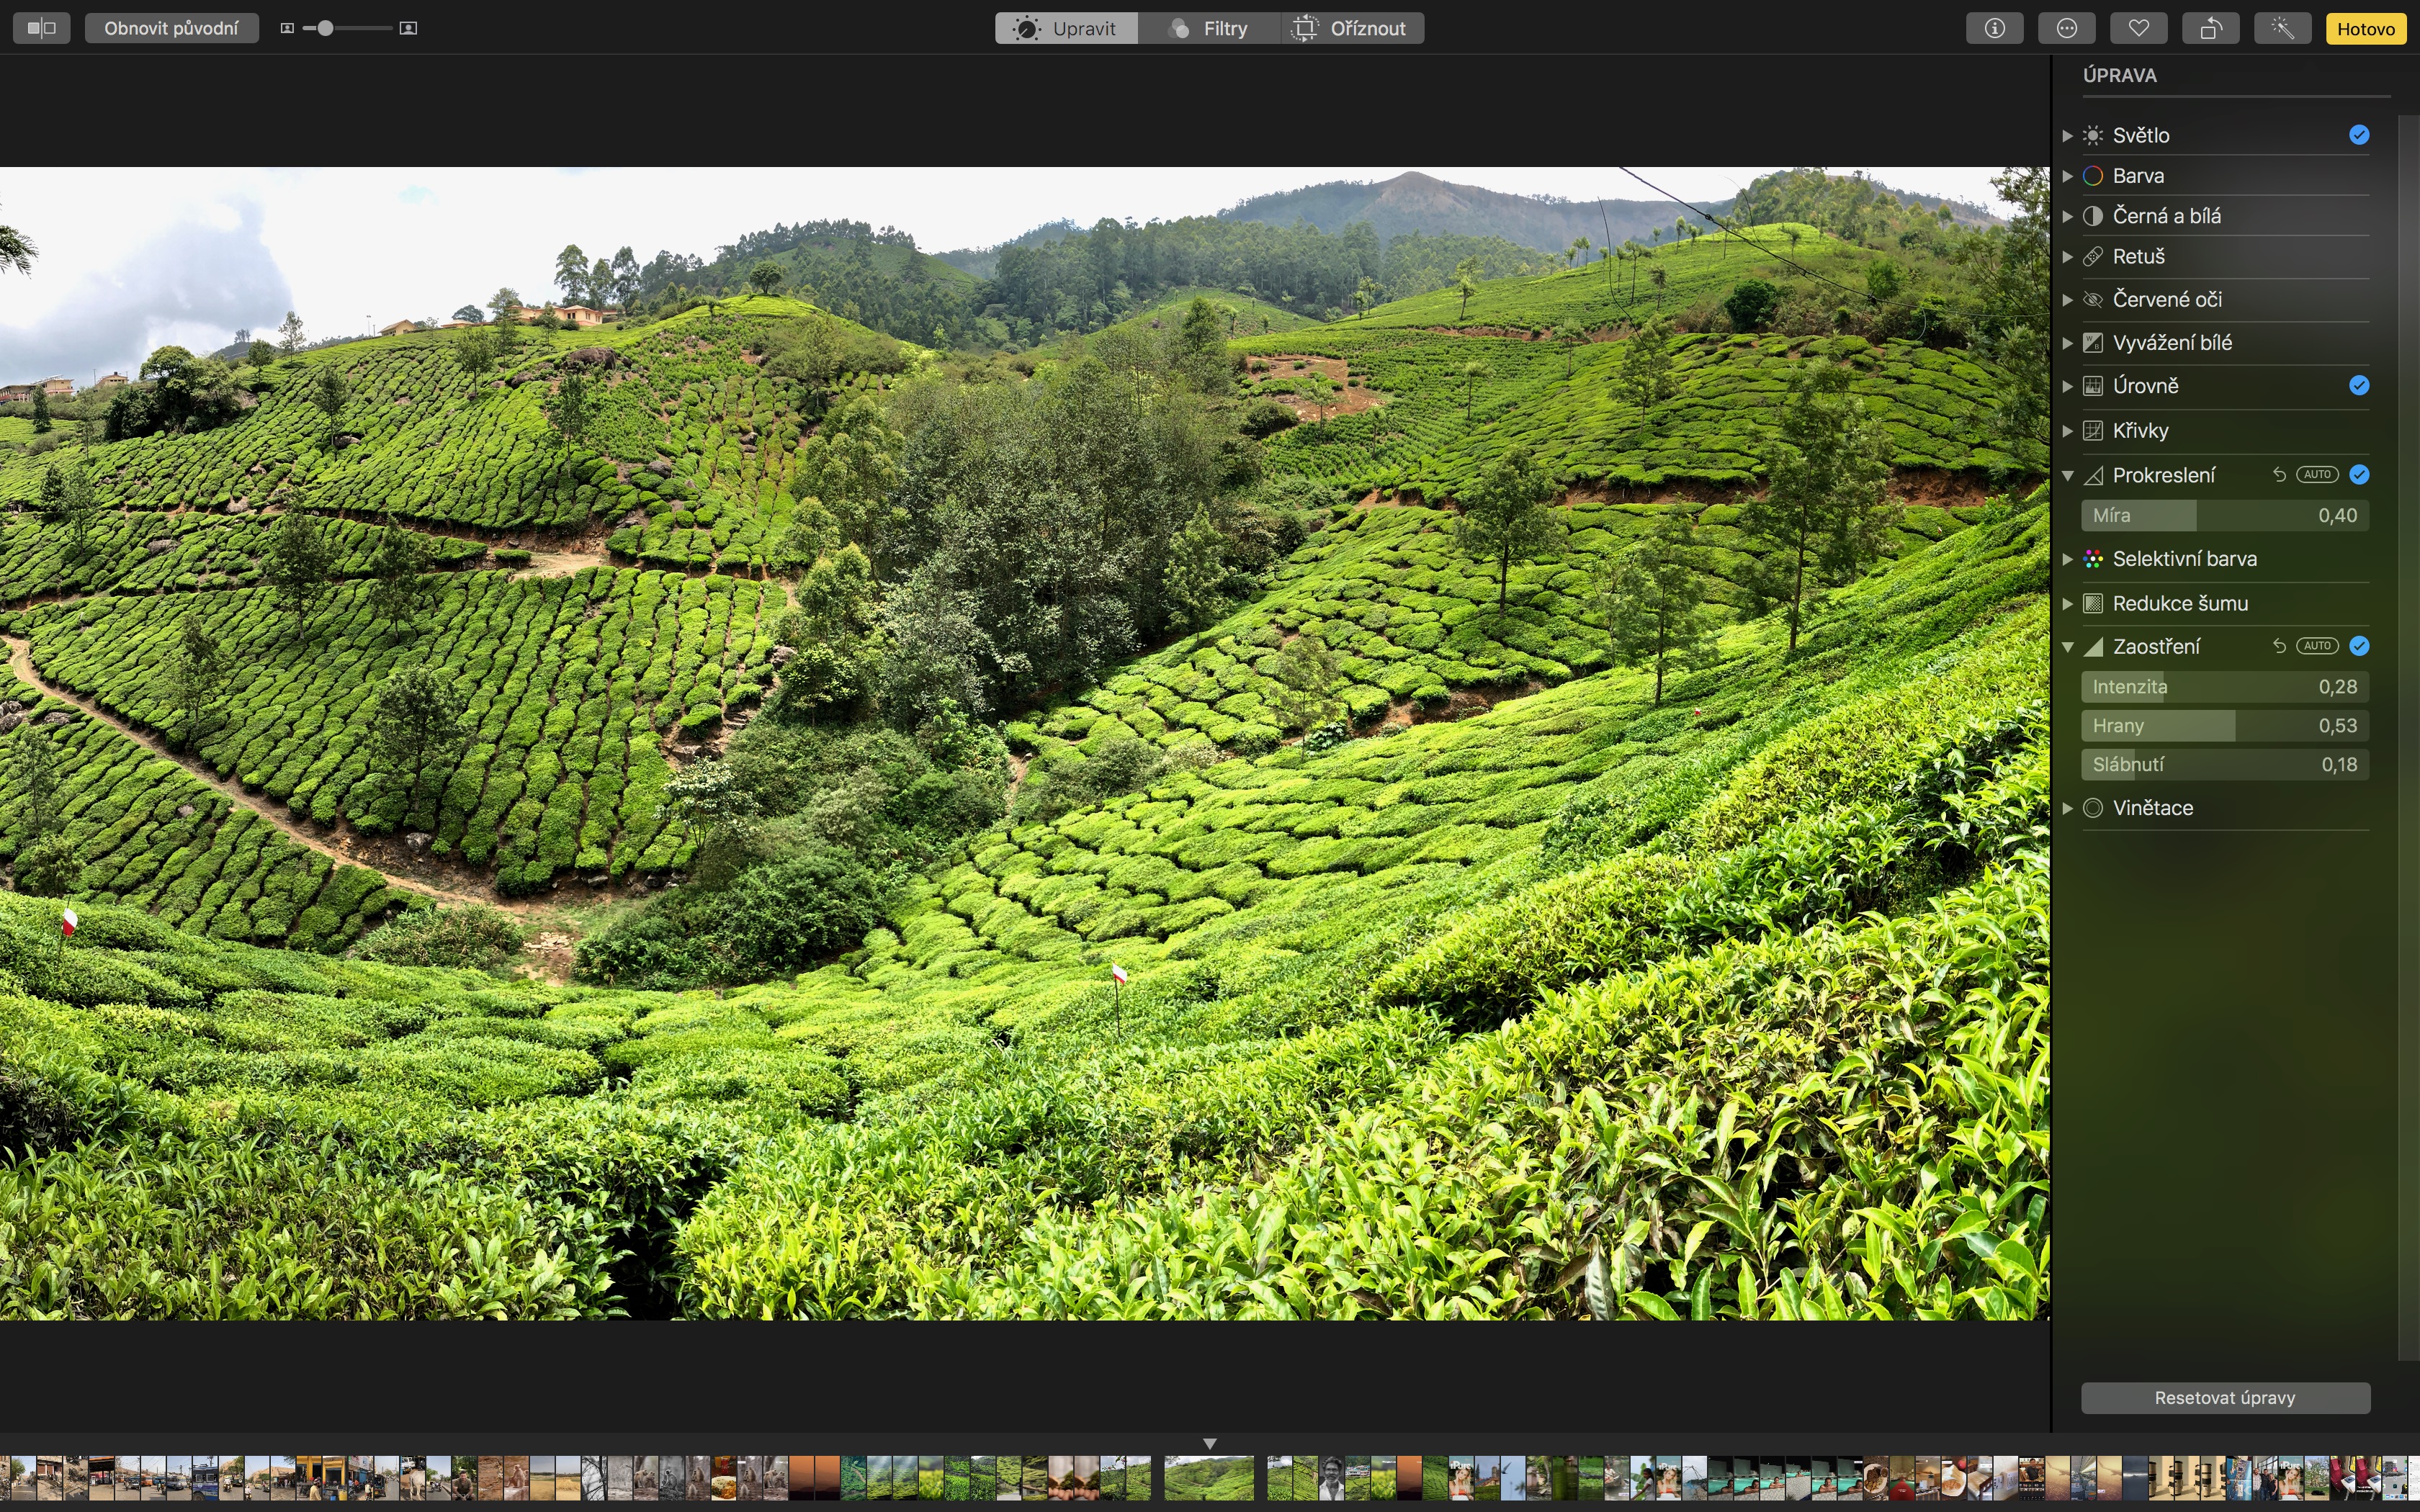The image size is (2420, 1512).
Task: Expand the Červené oči section
Action: [x=2067, y=300]
